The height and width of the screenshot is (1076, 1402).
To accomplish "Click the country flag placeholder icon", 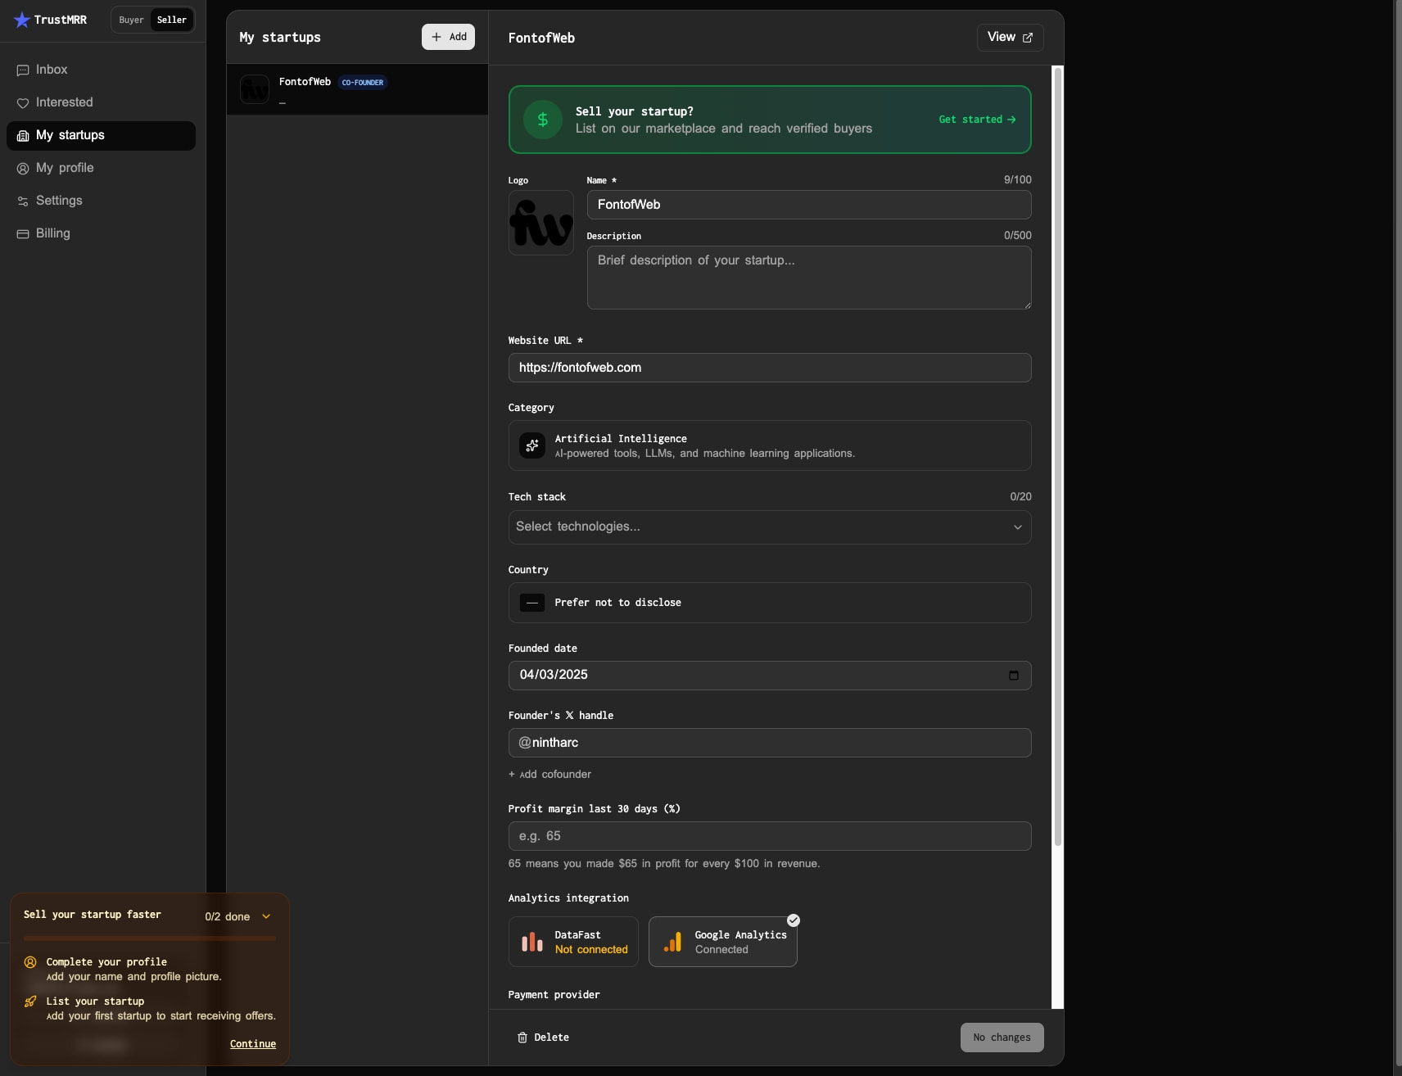I will point(532,603).
